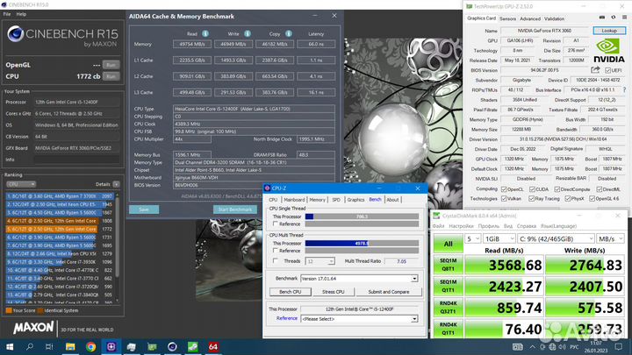Share the BIOS via GPU-Z export icon

[595, 69]
